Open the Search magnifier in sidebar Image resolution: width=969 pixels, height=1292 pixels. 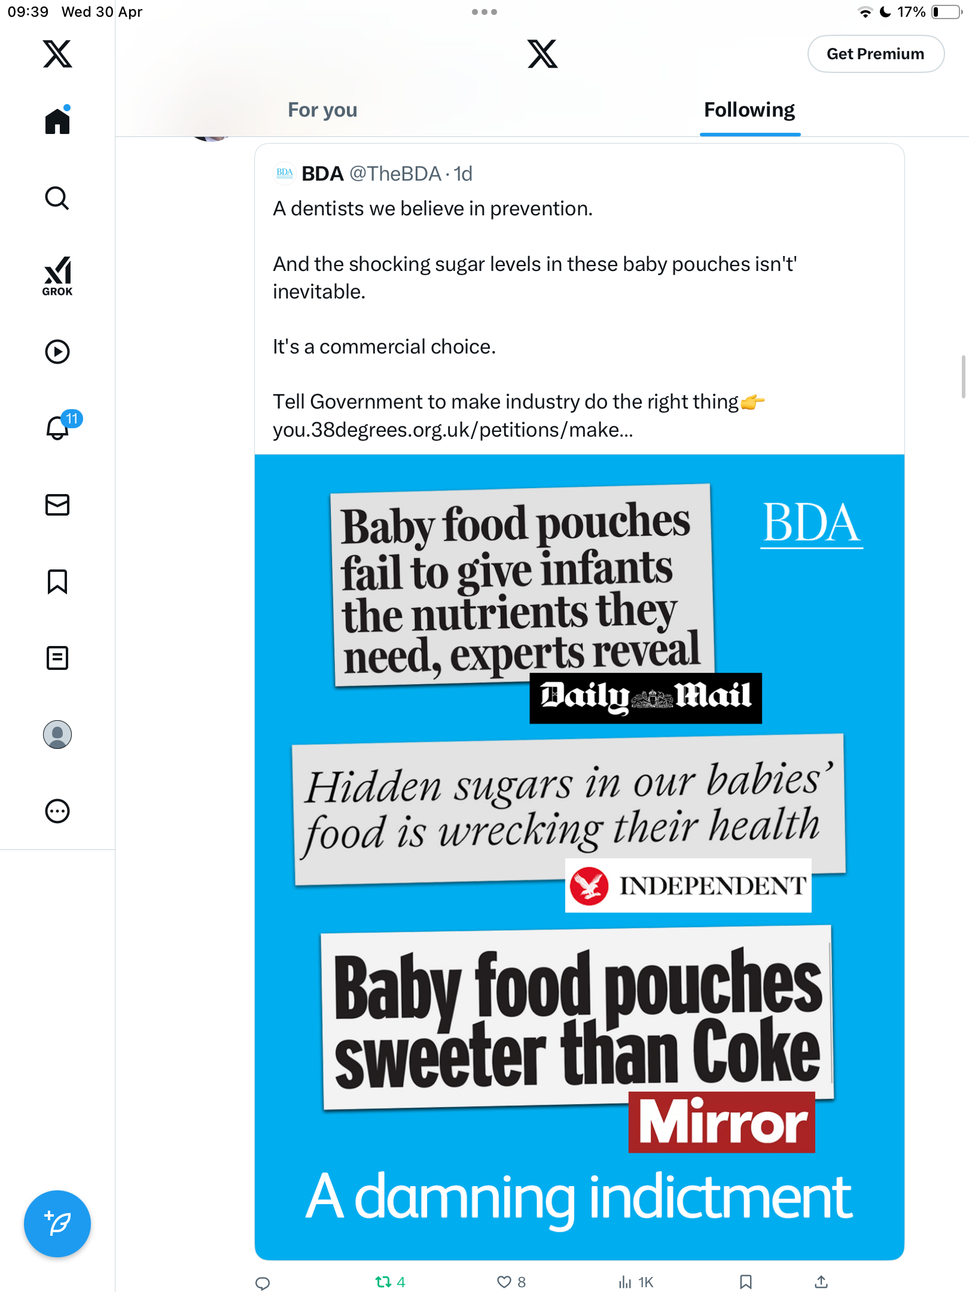(x=57, y=198)
